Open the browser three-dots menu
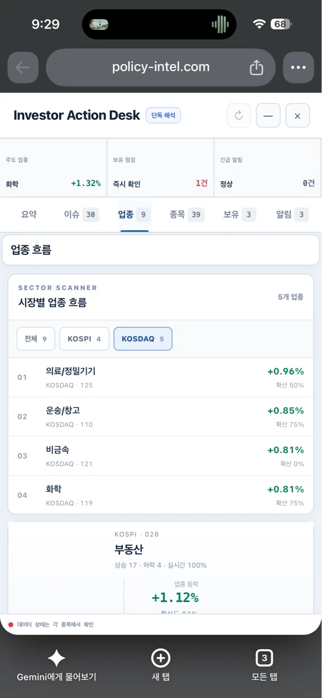The height and width of the screenshot is (698, 322). click(298, 67)
